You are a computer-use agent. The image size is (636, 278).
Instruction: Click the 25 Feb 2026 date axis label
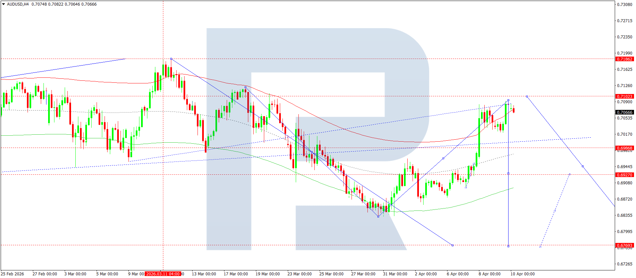tap(13, 274)
